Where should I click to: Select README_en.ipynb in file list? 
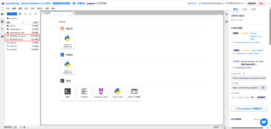click(23, 36)
